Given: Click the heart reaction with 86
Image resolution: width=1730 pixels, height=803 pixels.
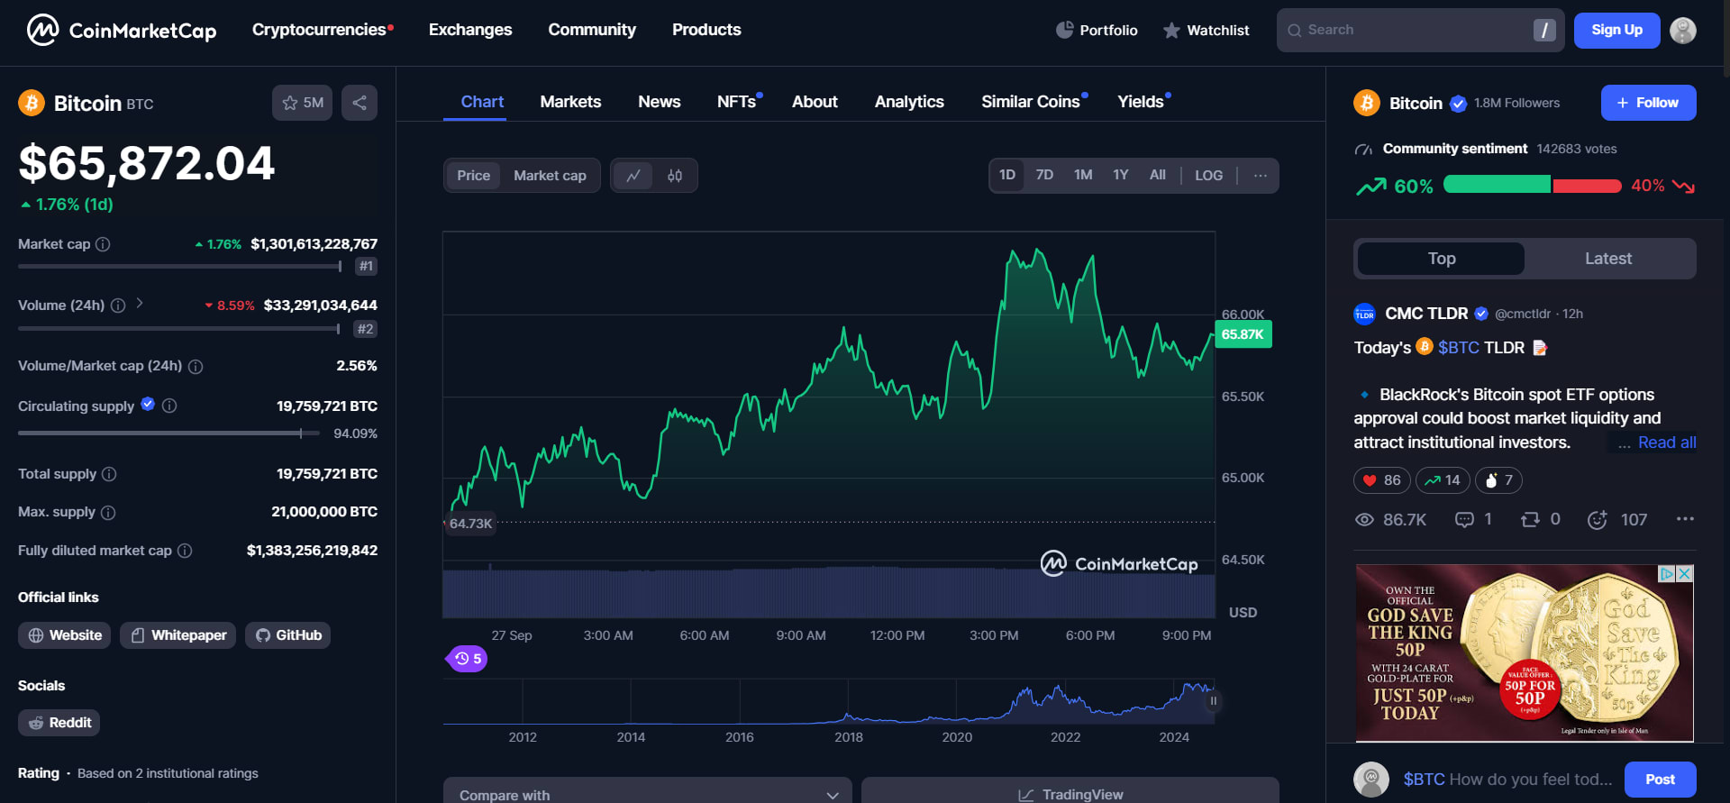Looking at the screenshot, I should pos(1381,480).
